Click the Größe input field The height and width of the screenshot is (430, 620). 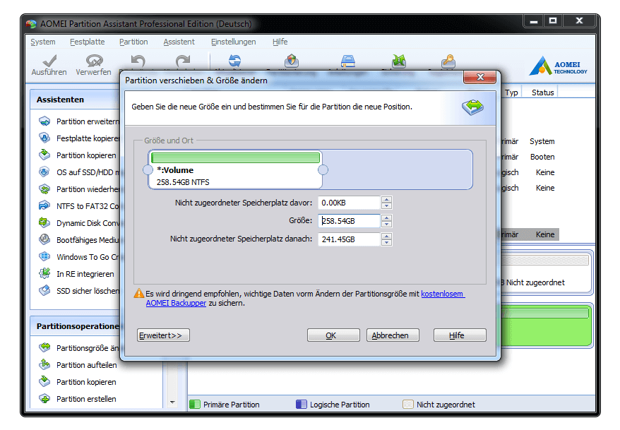349,221
